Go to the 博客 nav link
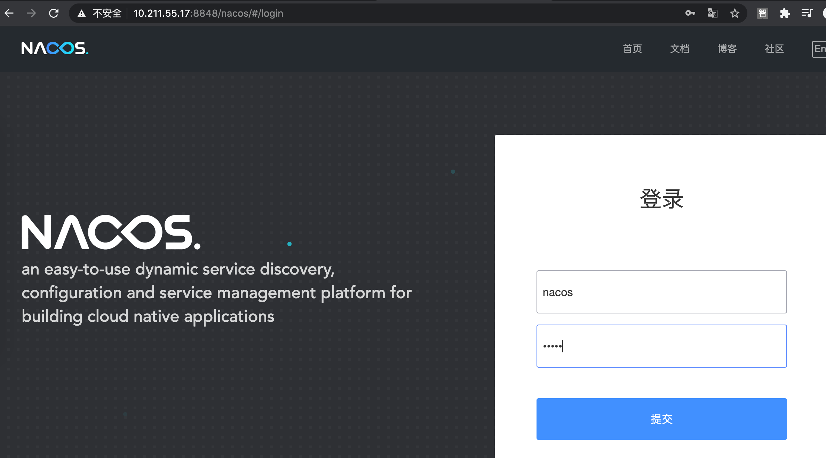This screenshot has width=826, height=458. (727, 49)
